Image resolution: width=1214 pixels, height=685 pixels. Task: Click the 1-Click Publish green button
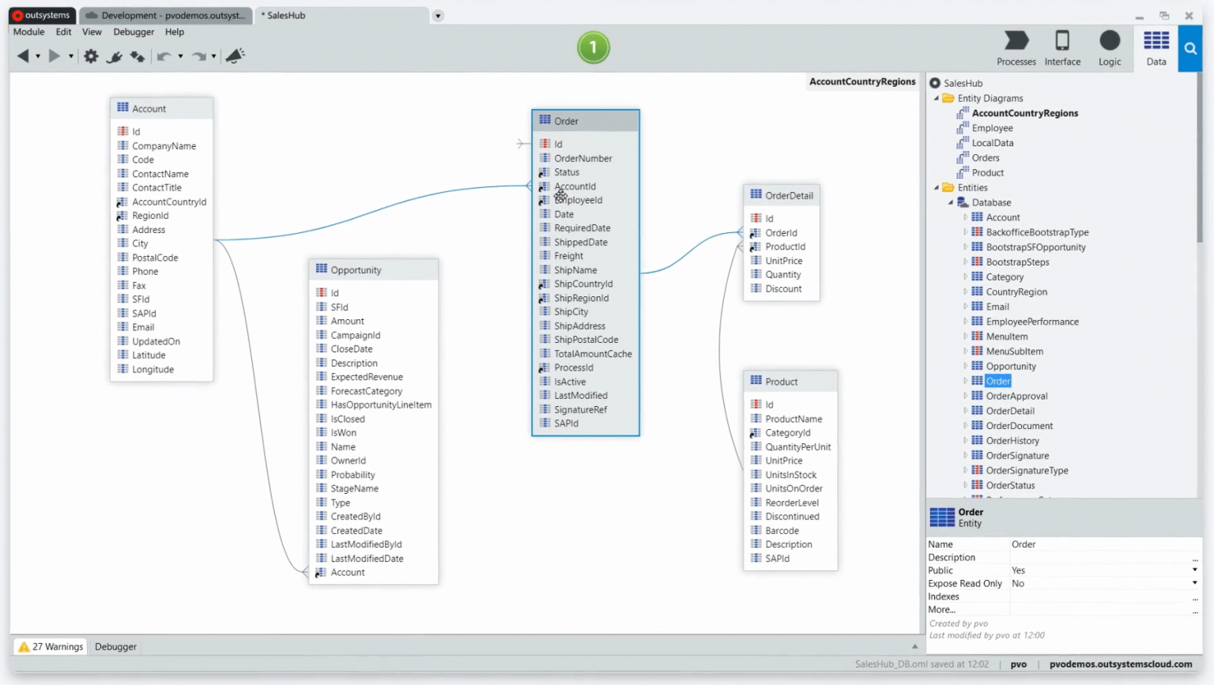point(593,48)
